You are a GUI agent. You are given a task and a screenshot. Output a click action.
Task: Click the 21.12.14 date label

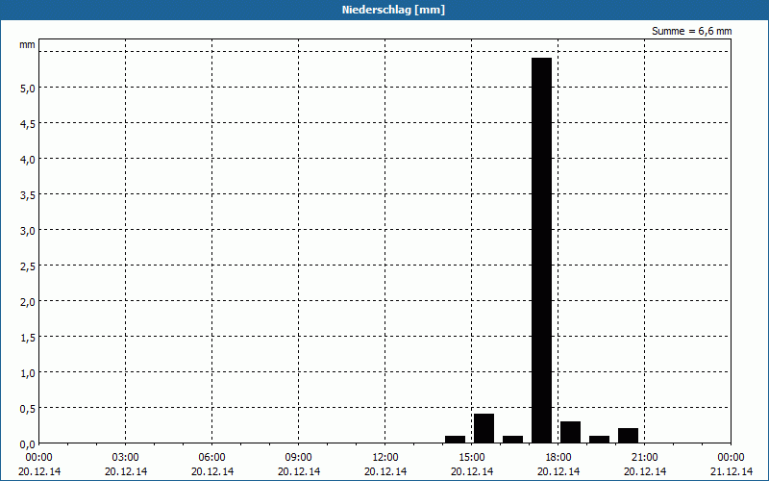pyautogui.click(x=732, y=471)
